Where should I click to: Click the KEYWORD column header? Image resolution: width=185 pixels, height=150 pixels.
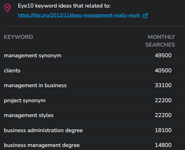pyautogui.click(x=18, y=37)
